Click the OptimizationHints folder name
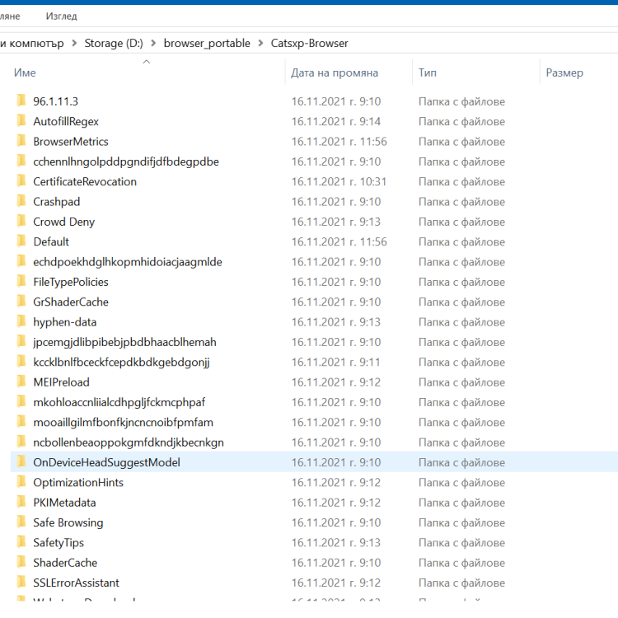The width and height of the screenshot is (618, 618). pos(78,482)
